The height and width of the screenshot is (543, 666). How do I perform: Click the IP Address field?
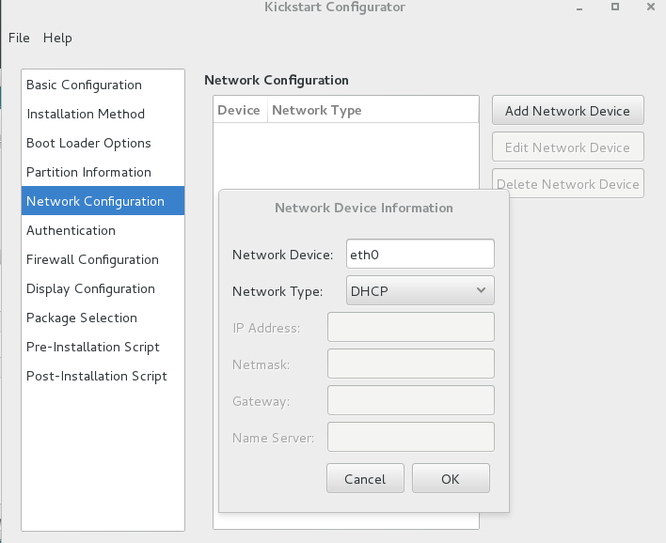pos(411,327)
